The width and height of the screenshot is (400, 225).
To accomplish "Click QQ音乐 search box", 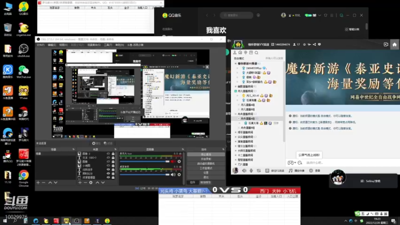I will point(236,15).
